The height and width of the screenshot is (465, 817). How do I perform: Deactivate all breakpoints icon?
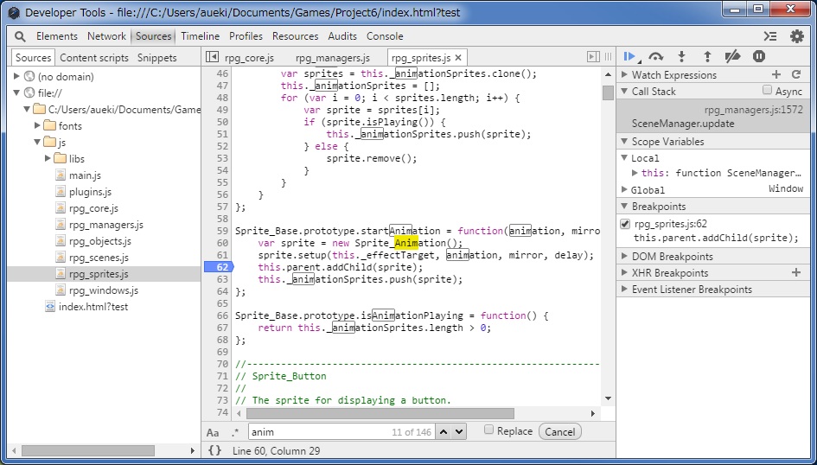(x=732, y=57)
